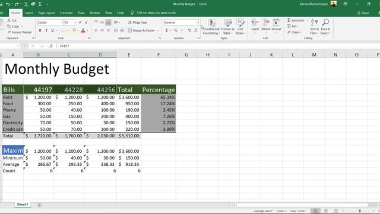Open Sort & Filter menu
The height and width of the screenshot is (214, 380).
click(x=314, y=27)
